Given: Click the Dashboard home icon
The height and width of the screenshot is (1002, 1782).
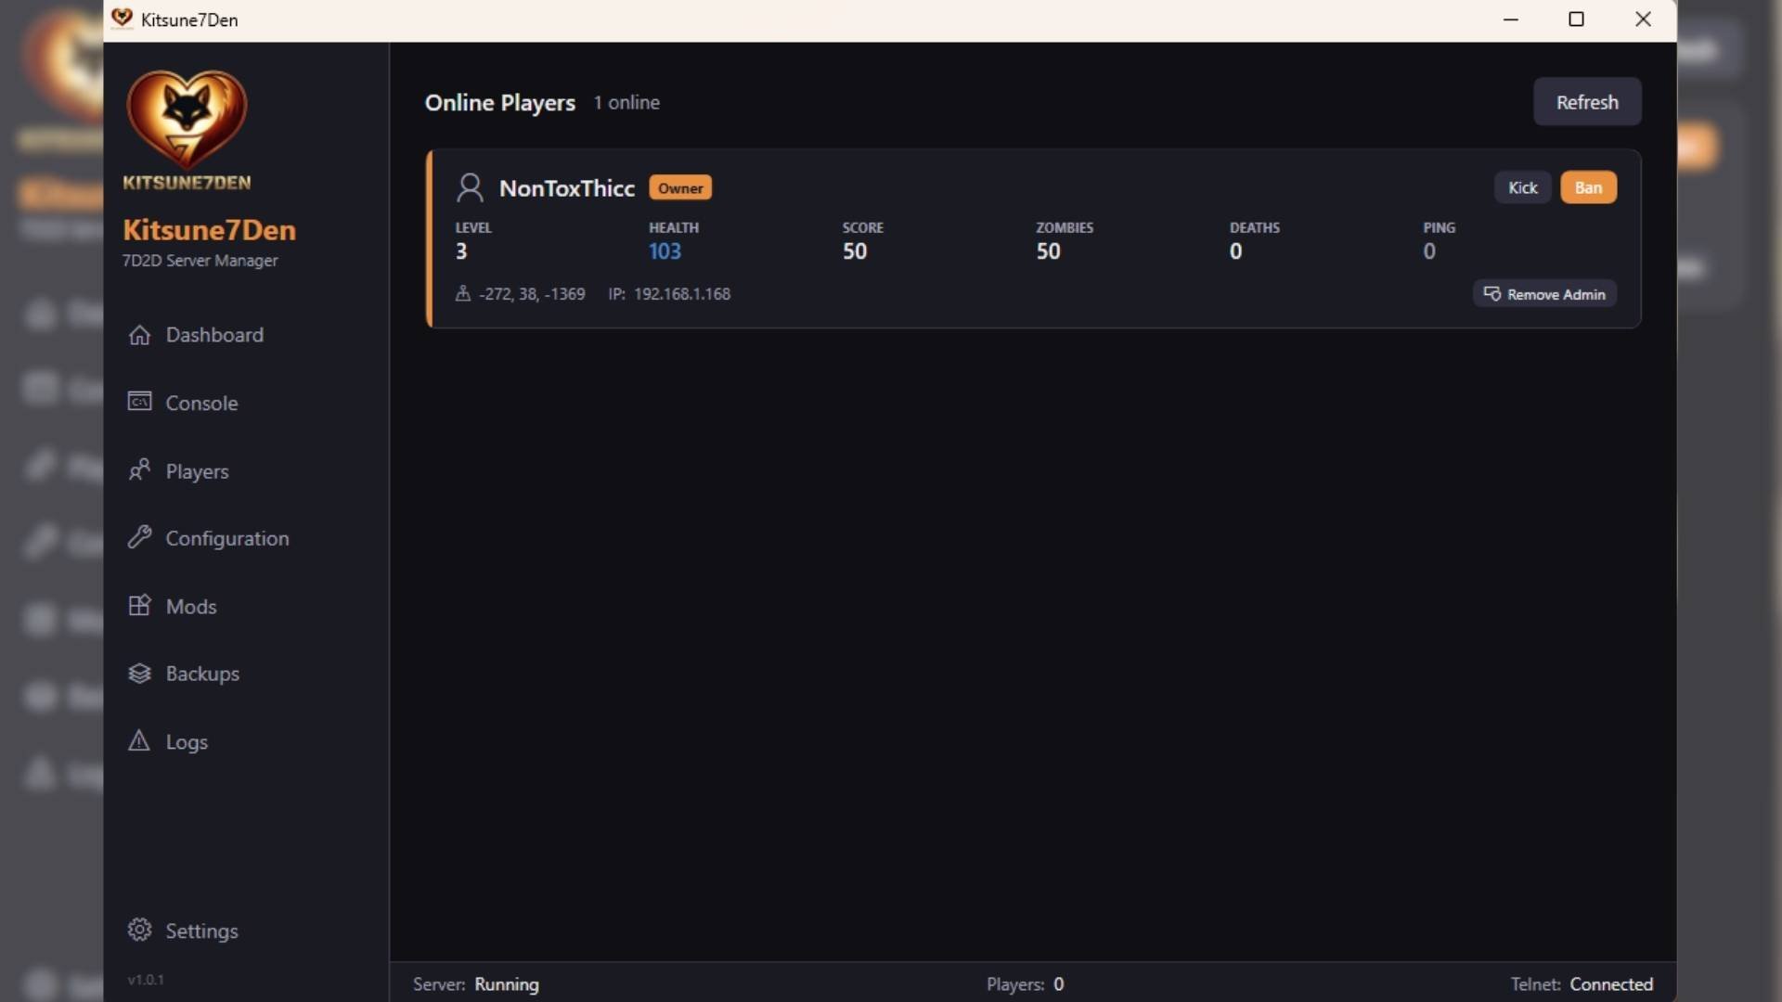Looking at the screenshot, I should tap(139, 335).
